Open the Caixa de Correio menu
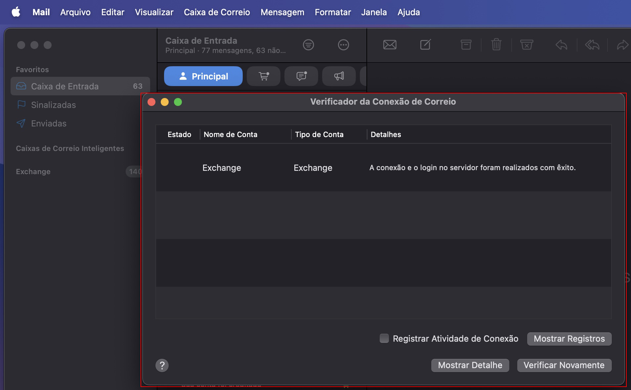631x390 pixels. pos(217,12)
